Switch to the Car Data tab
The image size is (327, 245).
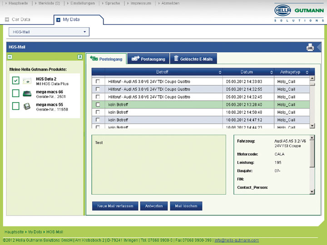[x=21, y=20]
